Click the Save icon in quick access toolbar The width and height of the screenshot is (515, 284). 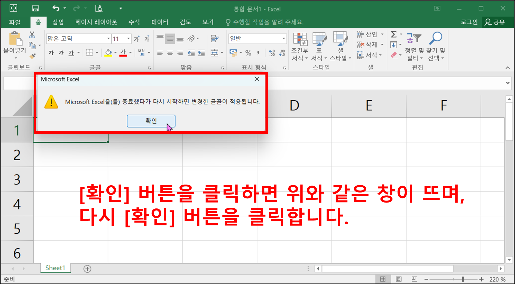(x=35, y=8)
